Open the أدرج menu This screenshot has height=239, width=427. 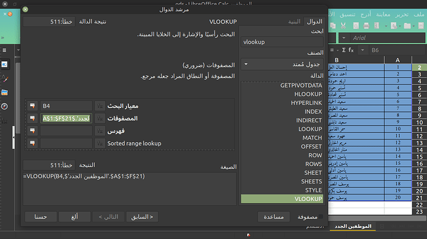[x=366, y=14]
